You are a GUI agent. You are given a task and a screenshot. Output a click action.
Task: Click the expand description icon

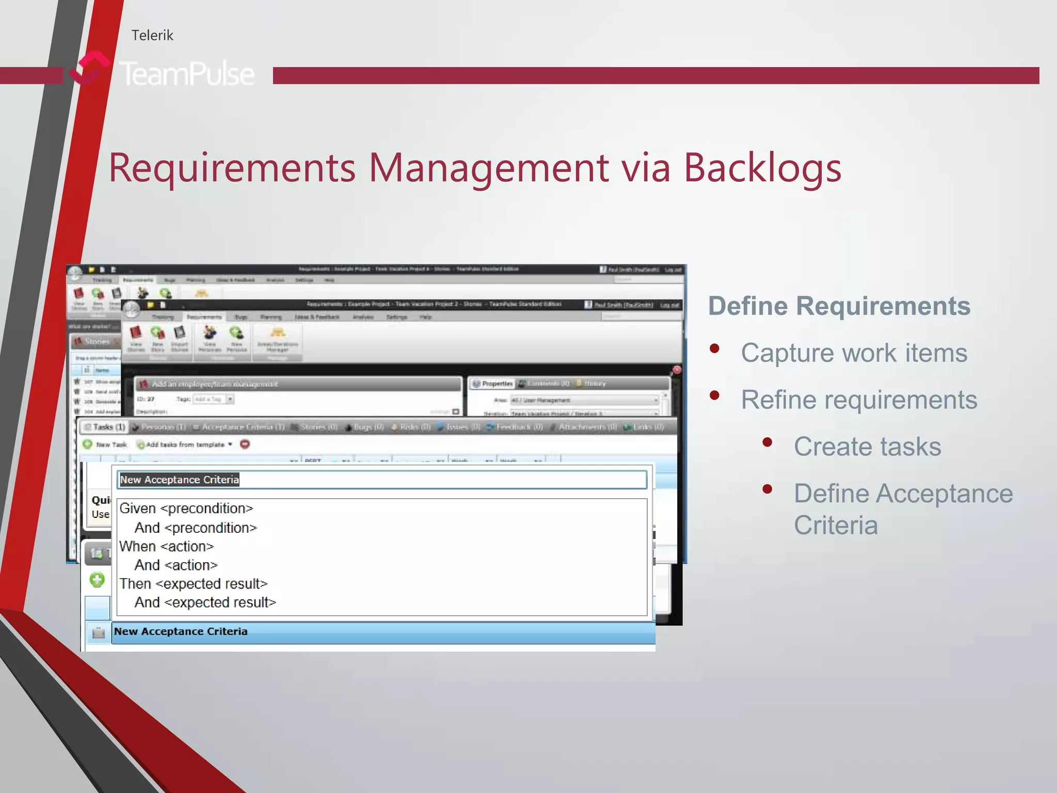[x=456, y=411]
